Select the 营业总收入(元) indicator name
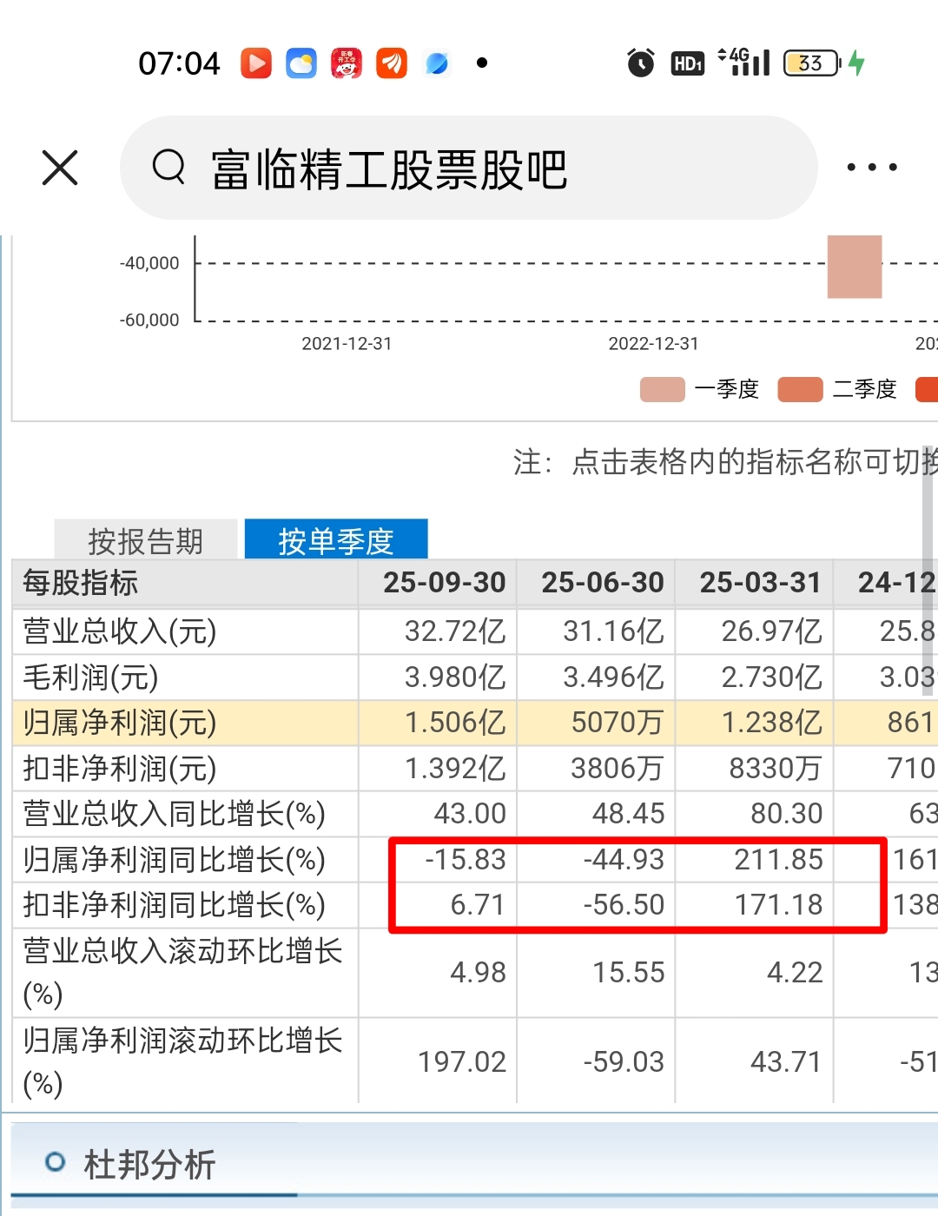This screenshot has height=1216, width=938. point(120,631)
